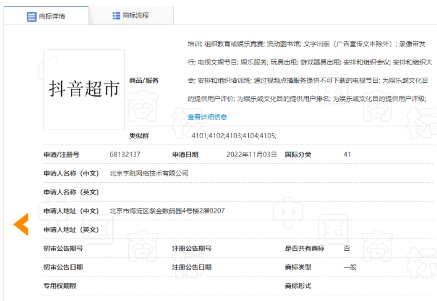Click the 专用权期限 label
Image resolution: width=437 pixels, height=301 pixels.
pyautogui.click(x=59, y=286)
